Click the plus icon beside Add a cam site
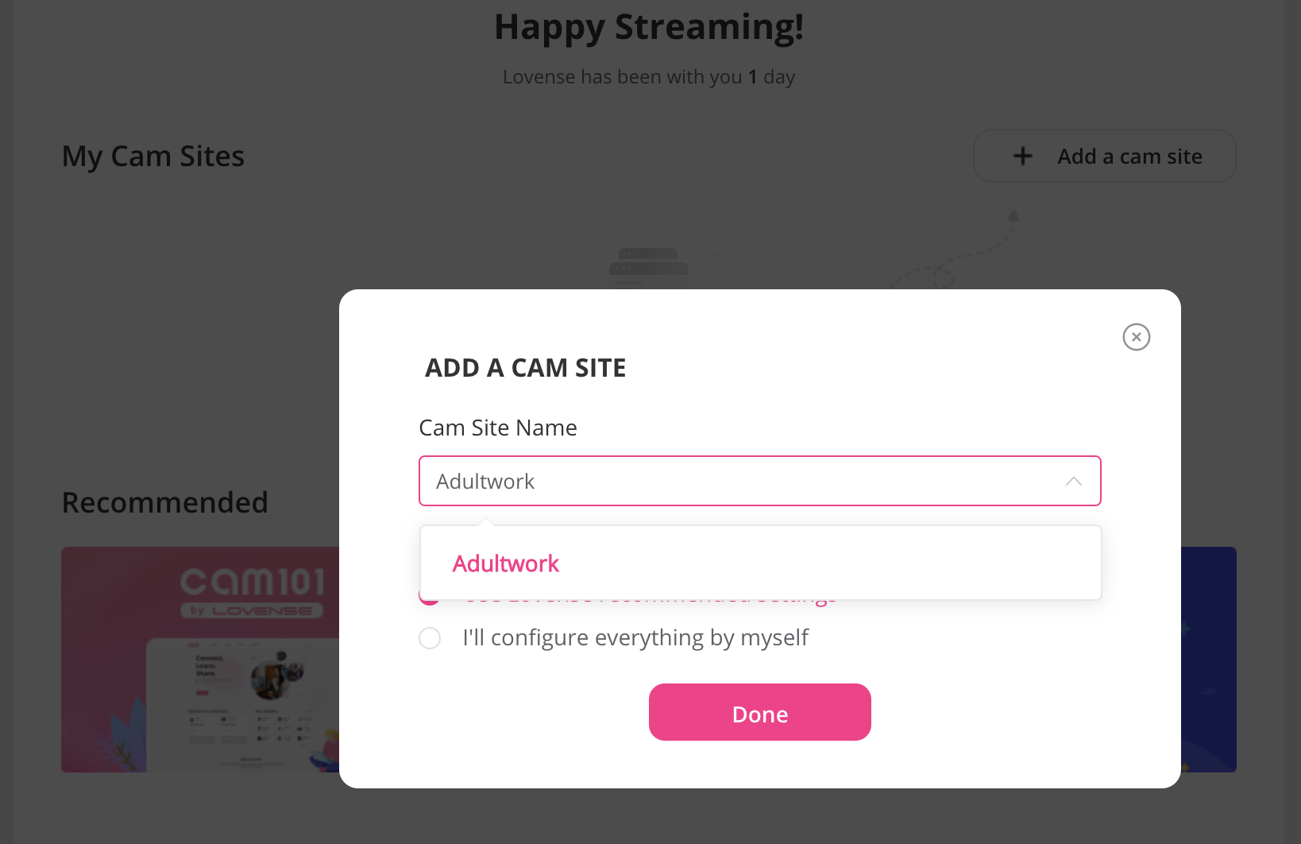 pos(1023,156)
